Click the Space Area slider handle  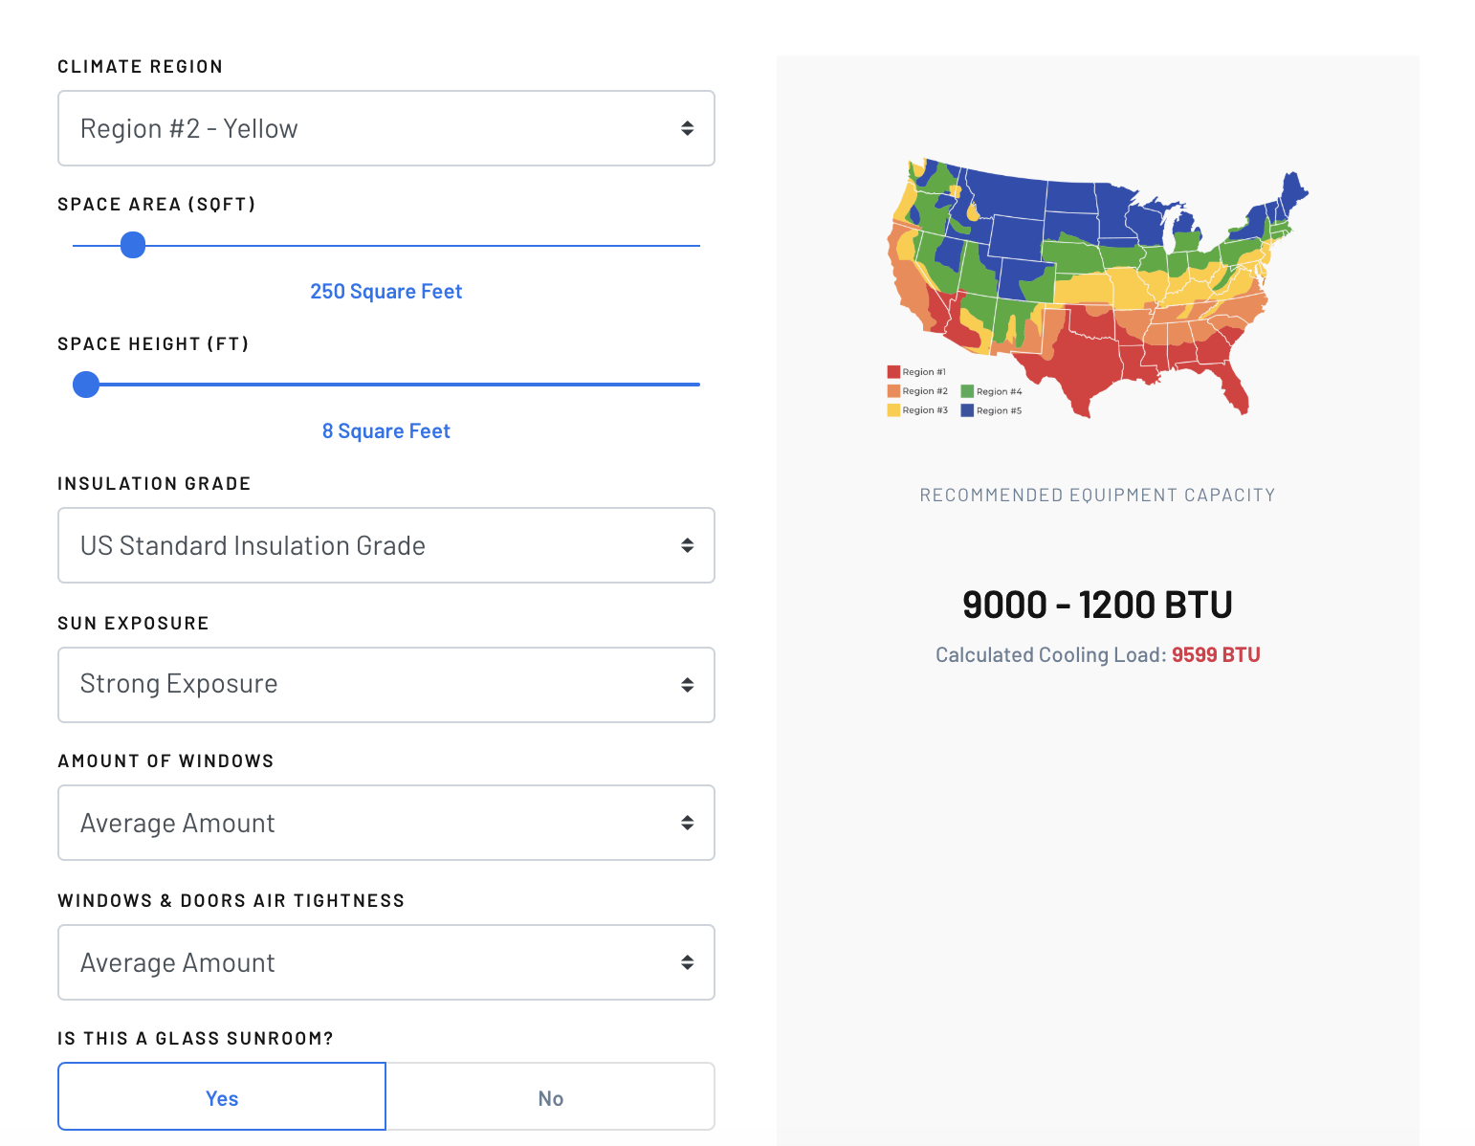click(x=133, y=246)
